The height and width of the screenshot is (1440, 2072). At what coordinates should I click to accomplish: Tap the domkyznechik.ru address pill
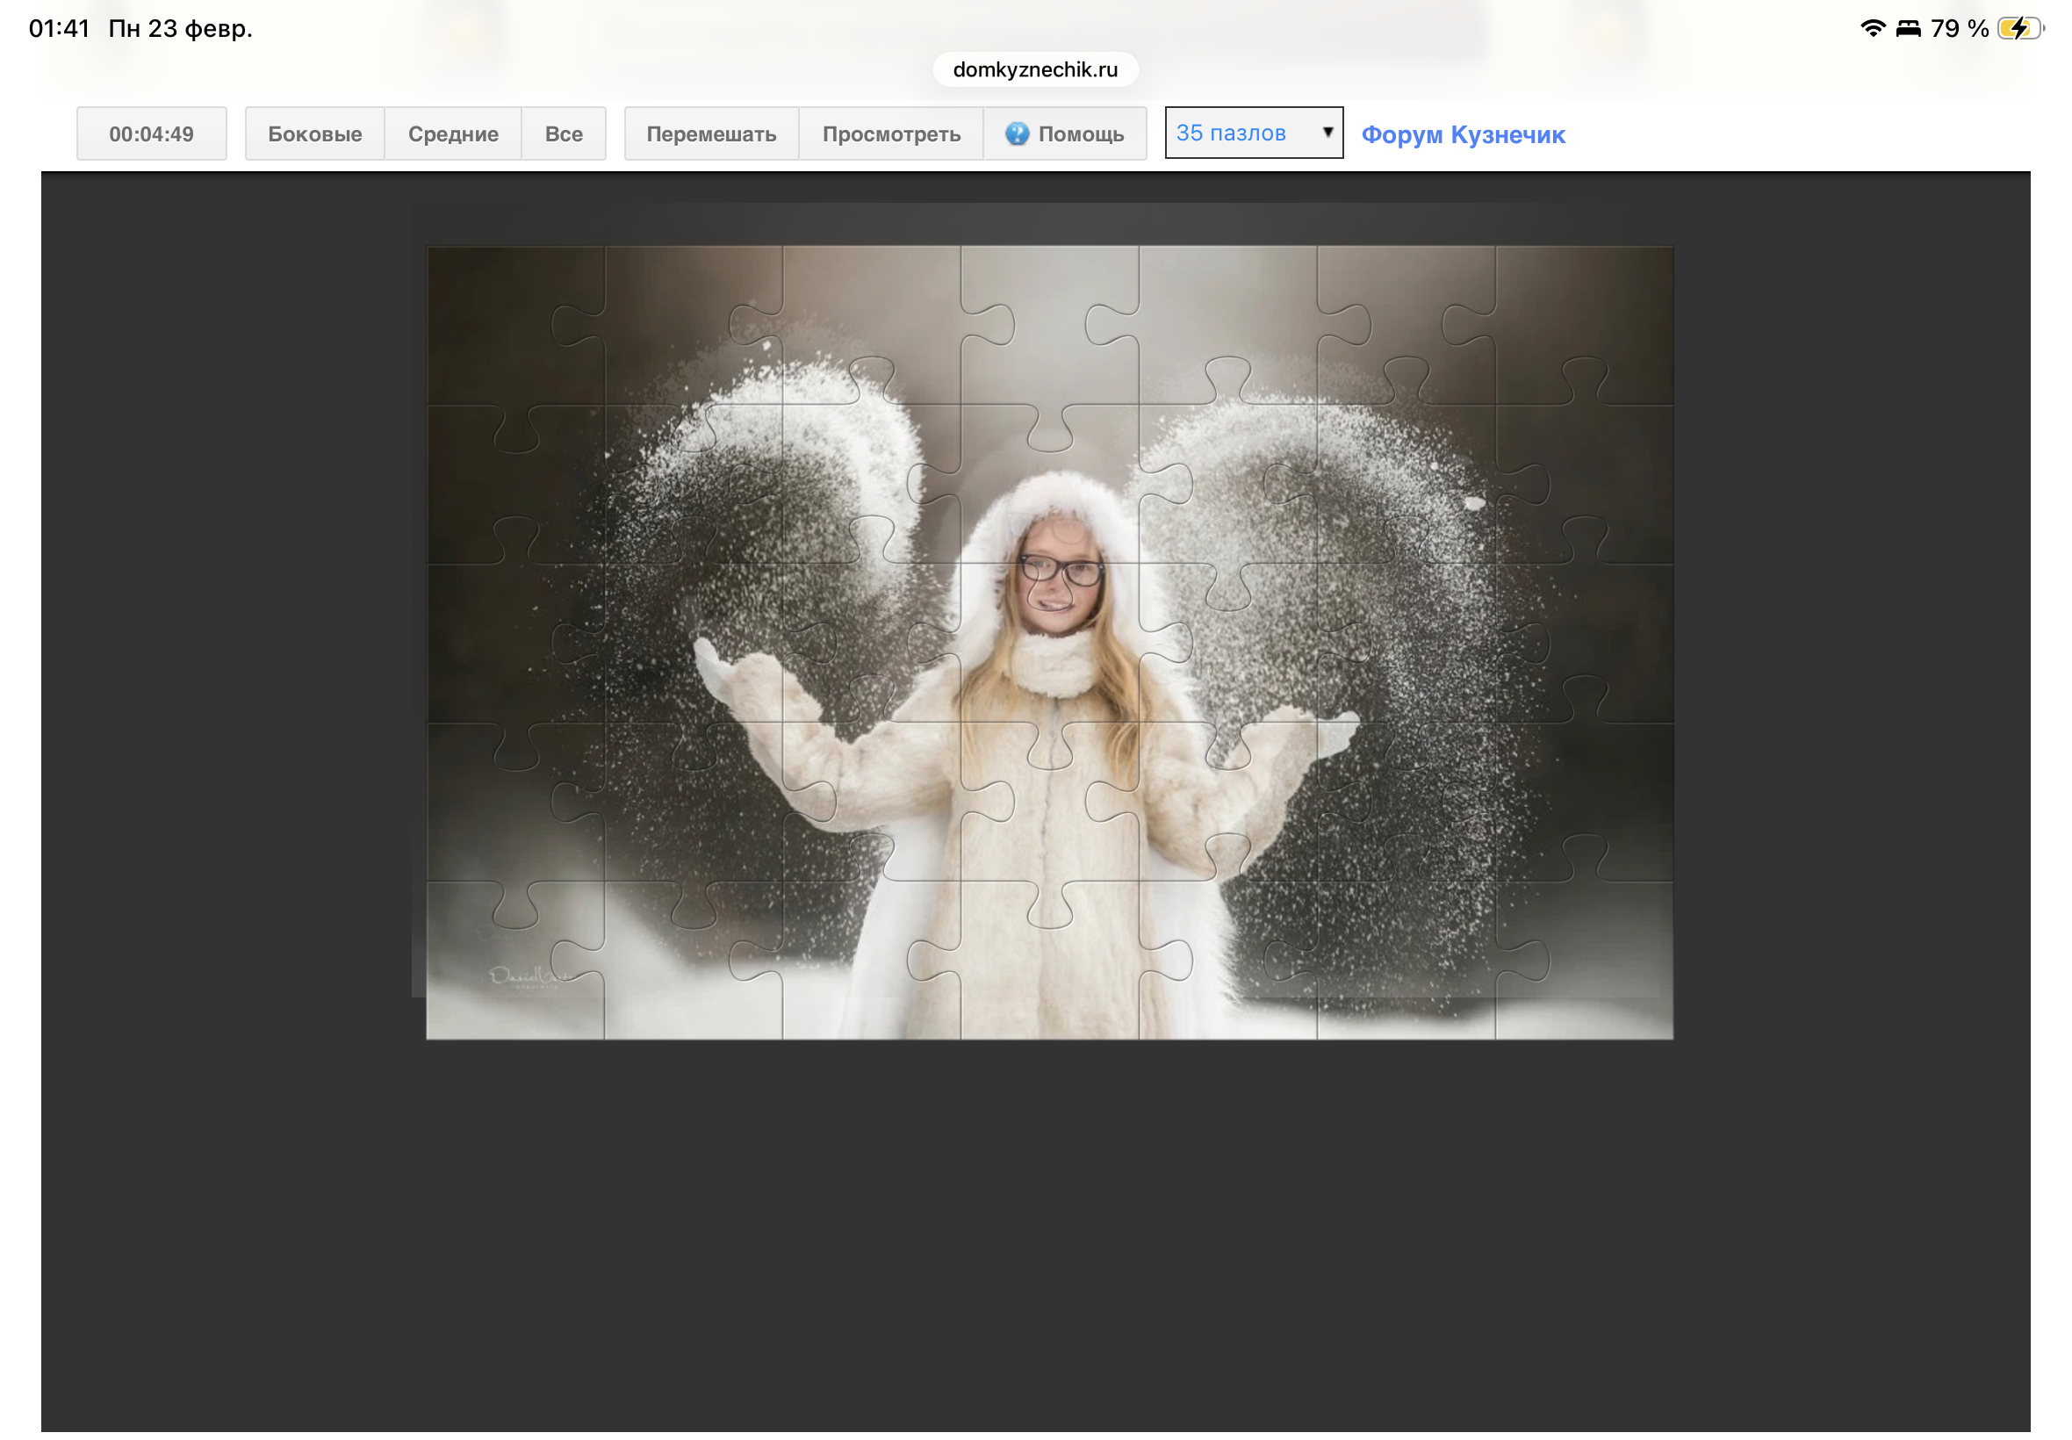point(1034,69)
